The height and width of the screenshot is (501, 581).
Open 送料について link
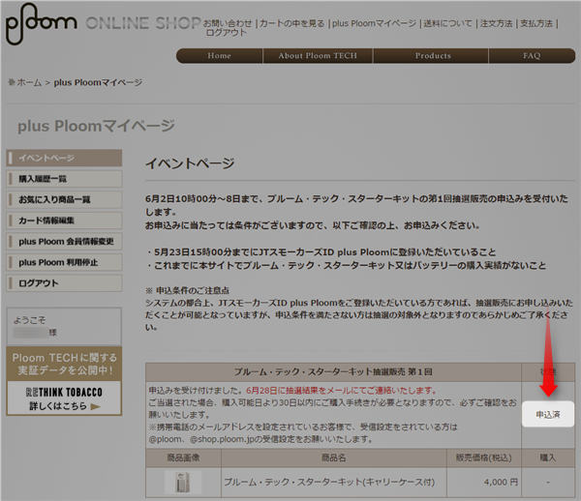click(447, 23)
